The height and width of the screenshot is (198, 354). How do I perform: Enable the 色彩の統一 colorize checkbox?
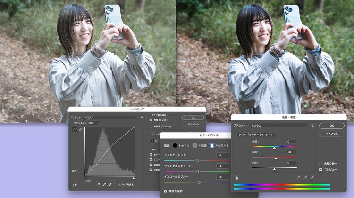320,163
